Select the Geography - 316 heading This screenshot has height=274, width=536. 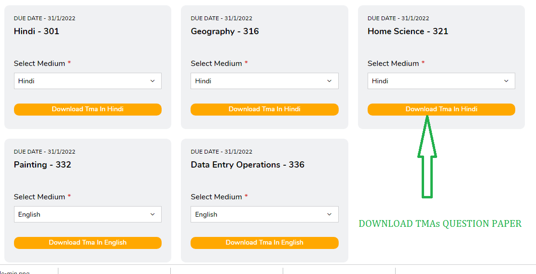[225, 31]
